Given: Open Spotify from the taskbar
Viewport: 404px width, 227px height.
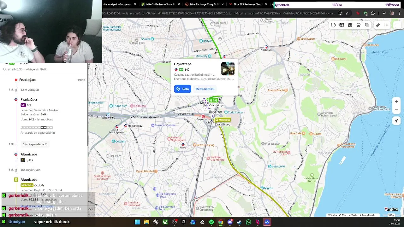Looking at the screenshot, I should [x=211, y=222].
